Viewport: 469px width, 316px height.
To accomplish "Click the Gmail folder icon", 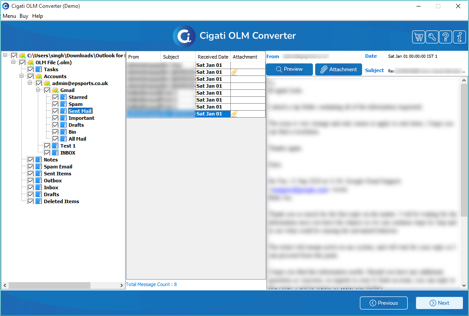I will point(55,90).
